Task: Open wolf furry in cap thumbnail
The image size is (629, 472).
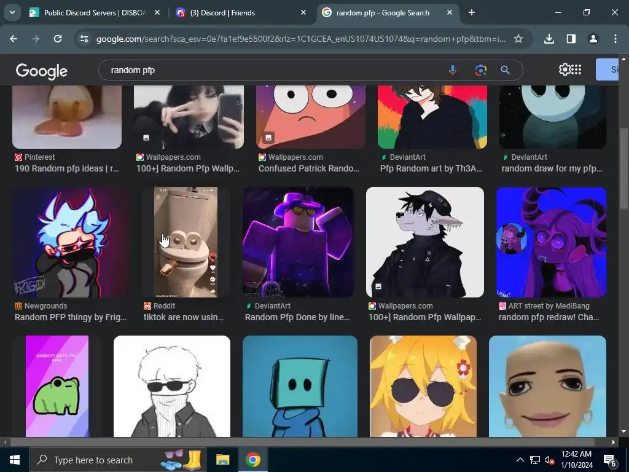Action: point(425,242)
